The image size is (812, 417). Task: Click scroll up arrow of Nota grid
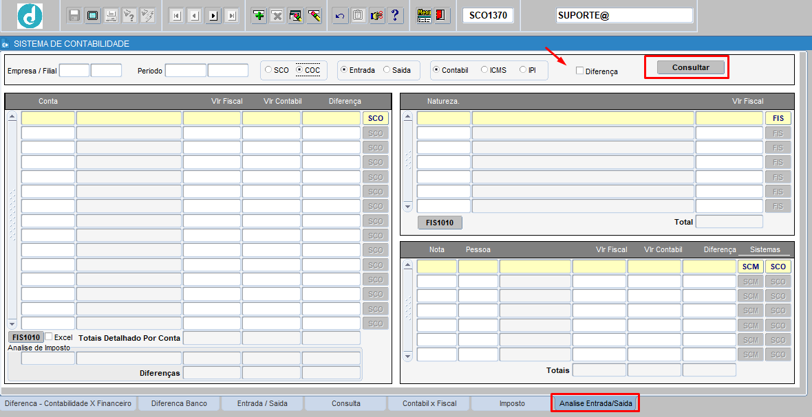tap(408, 266)
